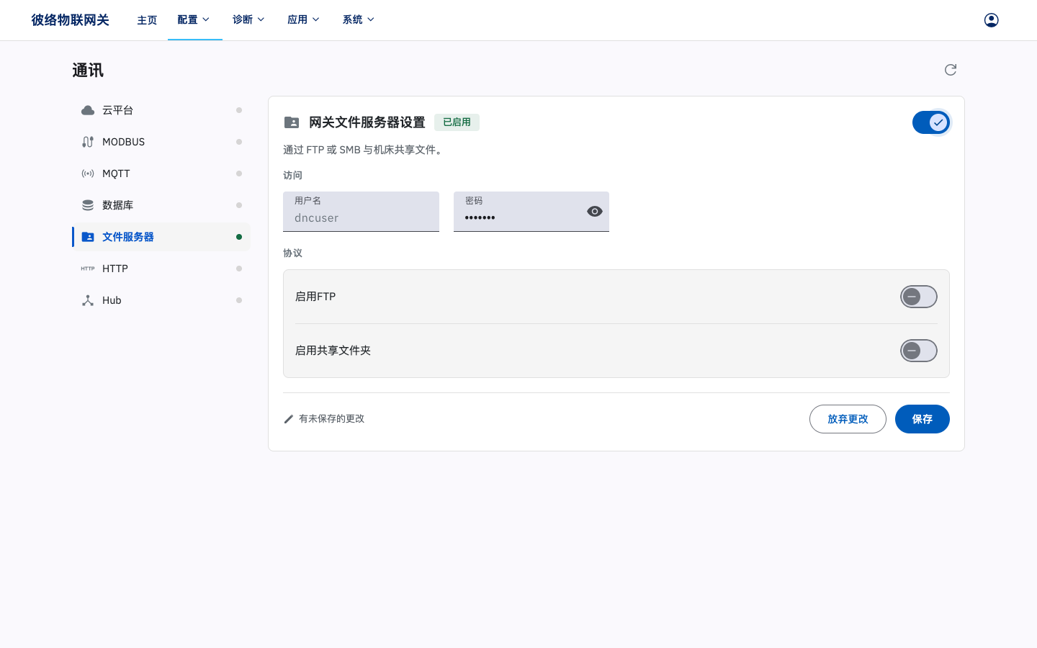Viewport: 1037px width, 648px height.
Task: Select HTTP in the sidebar
Action: click(x=161, y=269)
